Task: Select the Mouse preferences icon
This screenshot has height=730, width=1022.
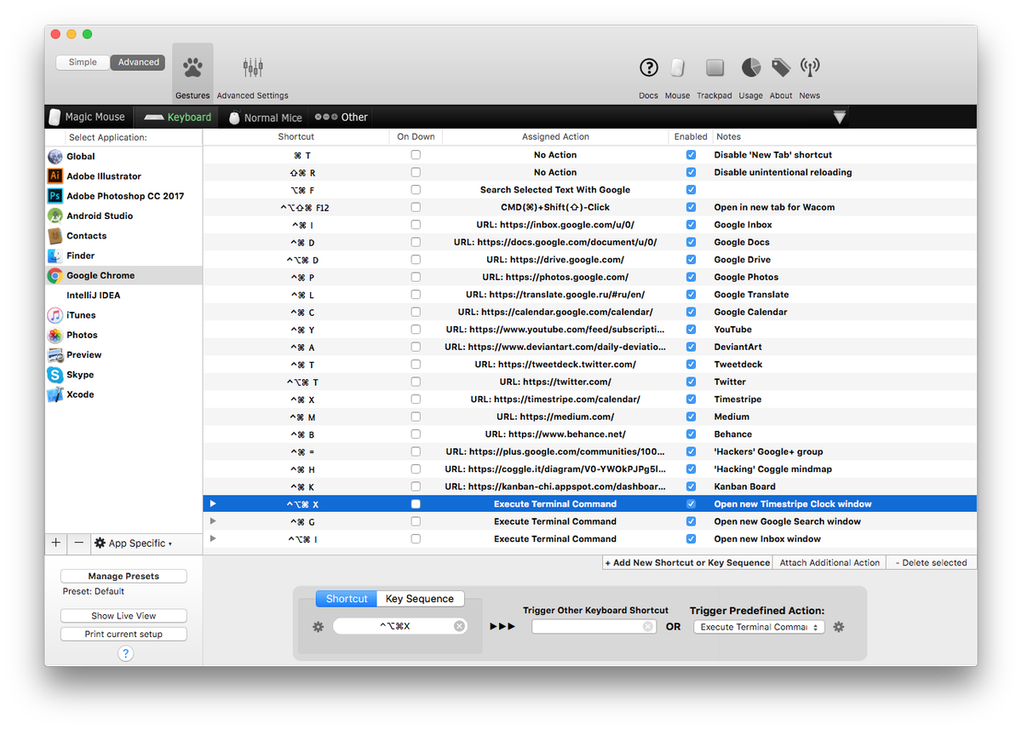Action: pos(677,68)
